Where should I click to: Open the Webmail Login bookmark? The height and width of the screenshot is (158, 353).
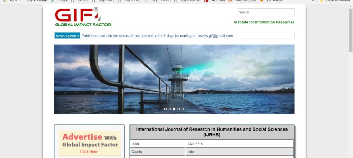tap(242, 1)
